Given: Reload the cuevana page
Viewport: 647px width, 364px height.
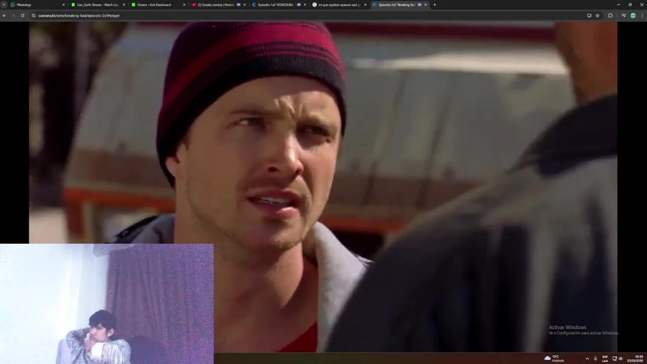Looking at the screenshot, I should coord(22,16).
